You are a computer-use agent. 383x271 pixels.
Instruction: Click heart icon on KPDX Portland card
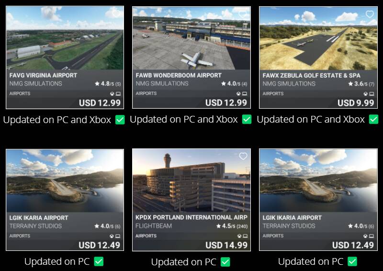tap(243, 156)
